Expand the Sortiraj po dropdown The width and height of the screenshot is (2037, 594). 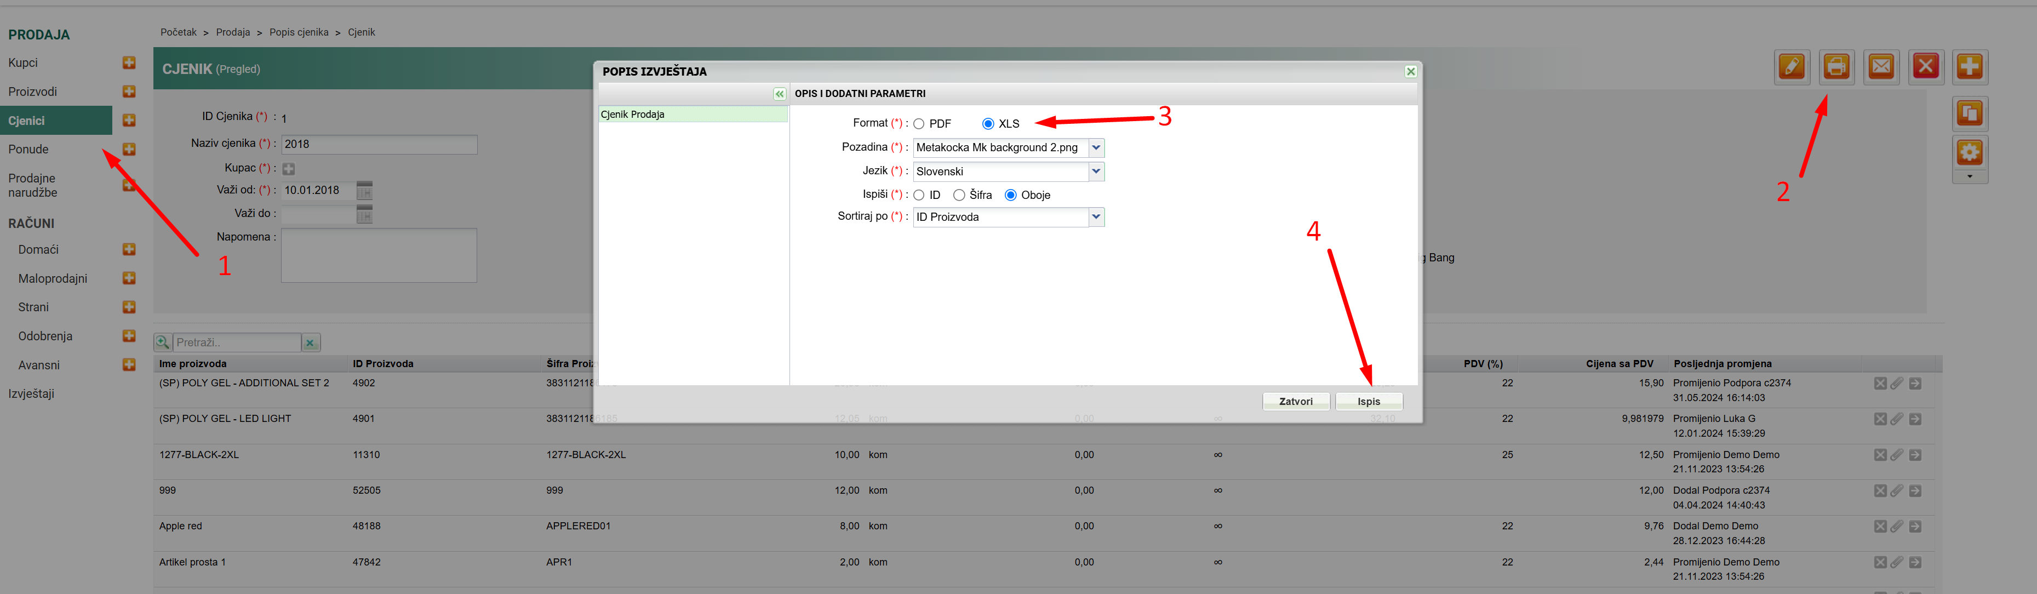click(1095, 216)
